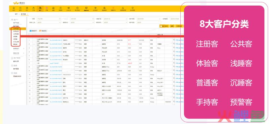Open the 归属门店 dropdown filter
Screen dimensions: 273x124
(115, 19)
